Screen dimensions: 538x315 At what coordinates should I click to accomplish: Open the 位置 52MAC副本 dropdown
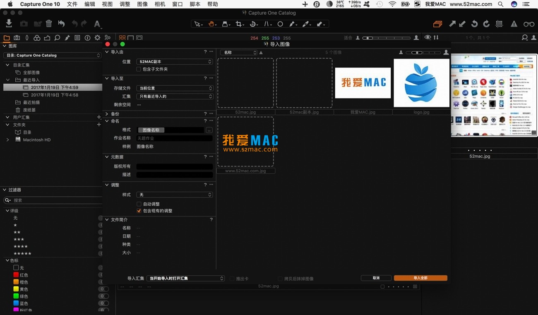[175, 61]
